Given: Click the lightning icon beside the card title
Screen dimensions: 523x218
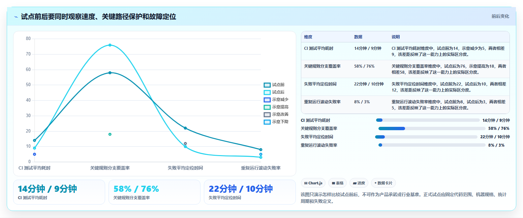Looking at the screenshot, I should tap(16, 17).
